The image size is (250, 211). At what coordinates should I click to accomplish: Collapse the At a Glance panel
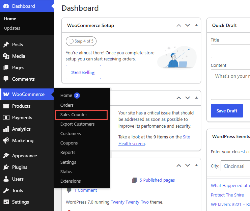(x=196, y=165)
